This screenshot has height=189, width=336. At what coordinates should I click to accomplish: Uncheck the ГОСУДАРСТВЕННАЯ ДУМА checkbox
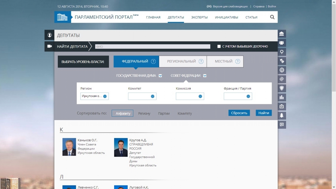coord(160,76)
